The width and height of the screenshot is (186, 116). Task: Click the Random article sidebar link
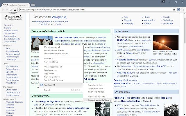coord(10,36)
